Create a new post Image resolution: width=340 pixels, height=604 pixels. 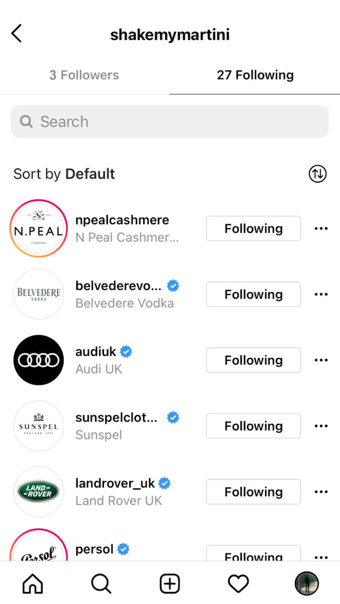pos(169,584)
